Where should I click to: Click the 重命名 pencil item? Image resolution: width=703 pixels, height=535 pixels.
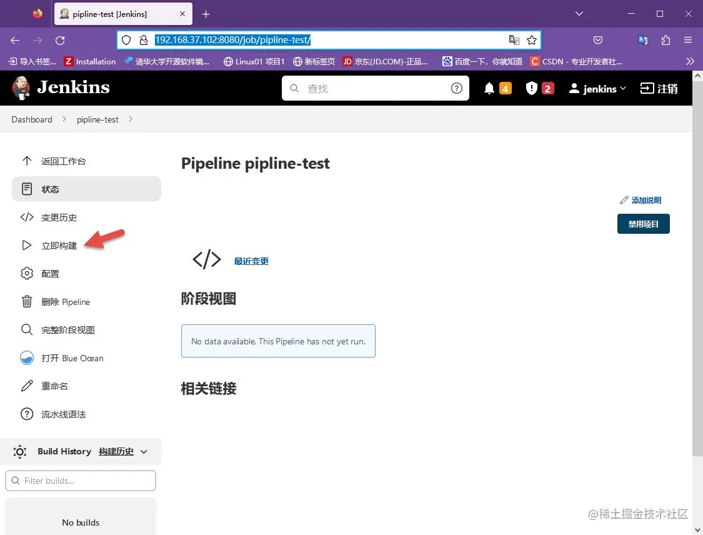click(x=44, y=386)
